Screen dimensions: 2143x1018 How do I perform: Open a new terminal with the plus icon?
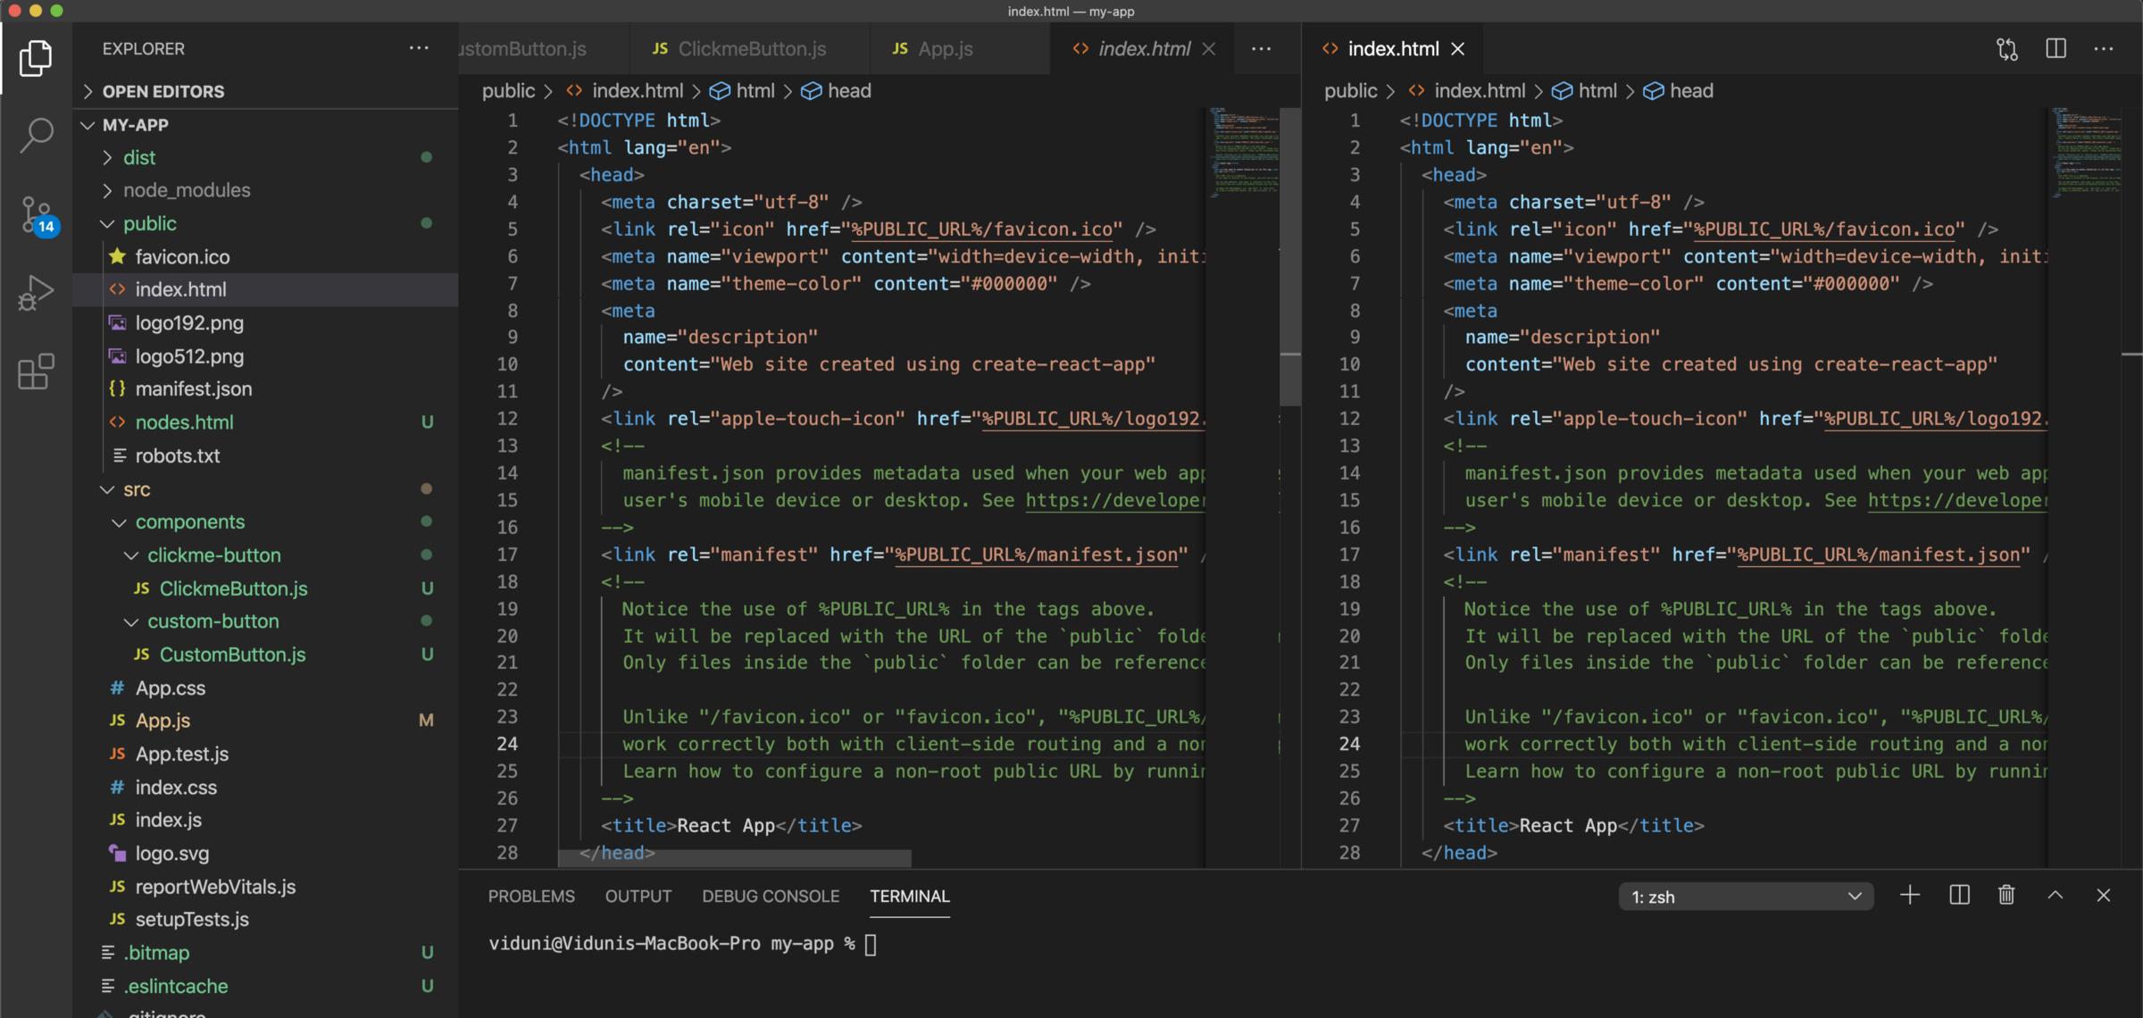coord(1910,895)
